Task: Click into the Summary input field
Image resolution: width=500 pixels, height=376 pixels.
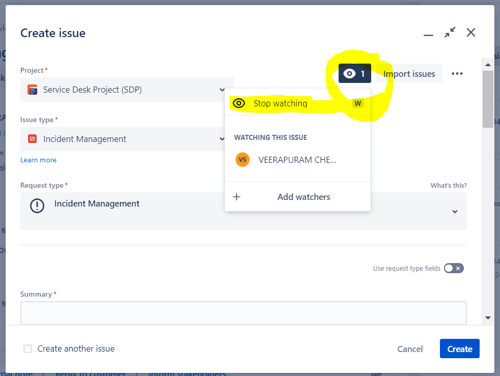Action: click(243, 313)
